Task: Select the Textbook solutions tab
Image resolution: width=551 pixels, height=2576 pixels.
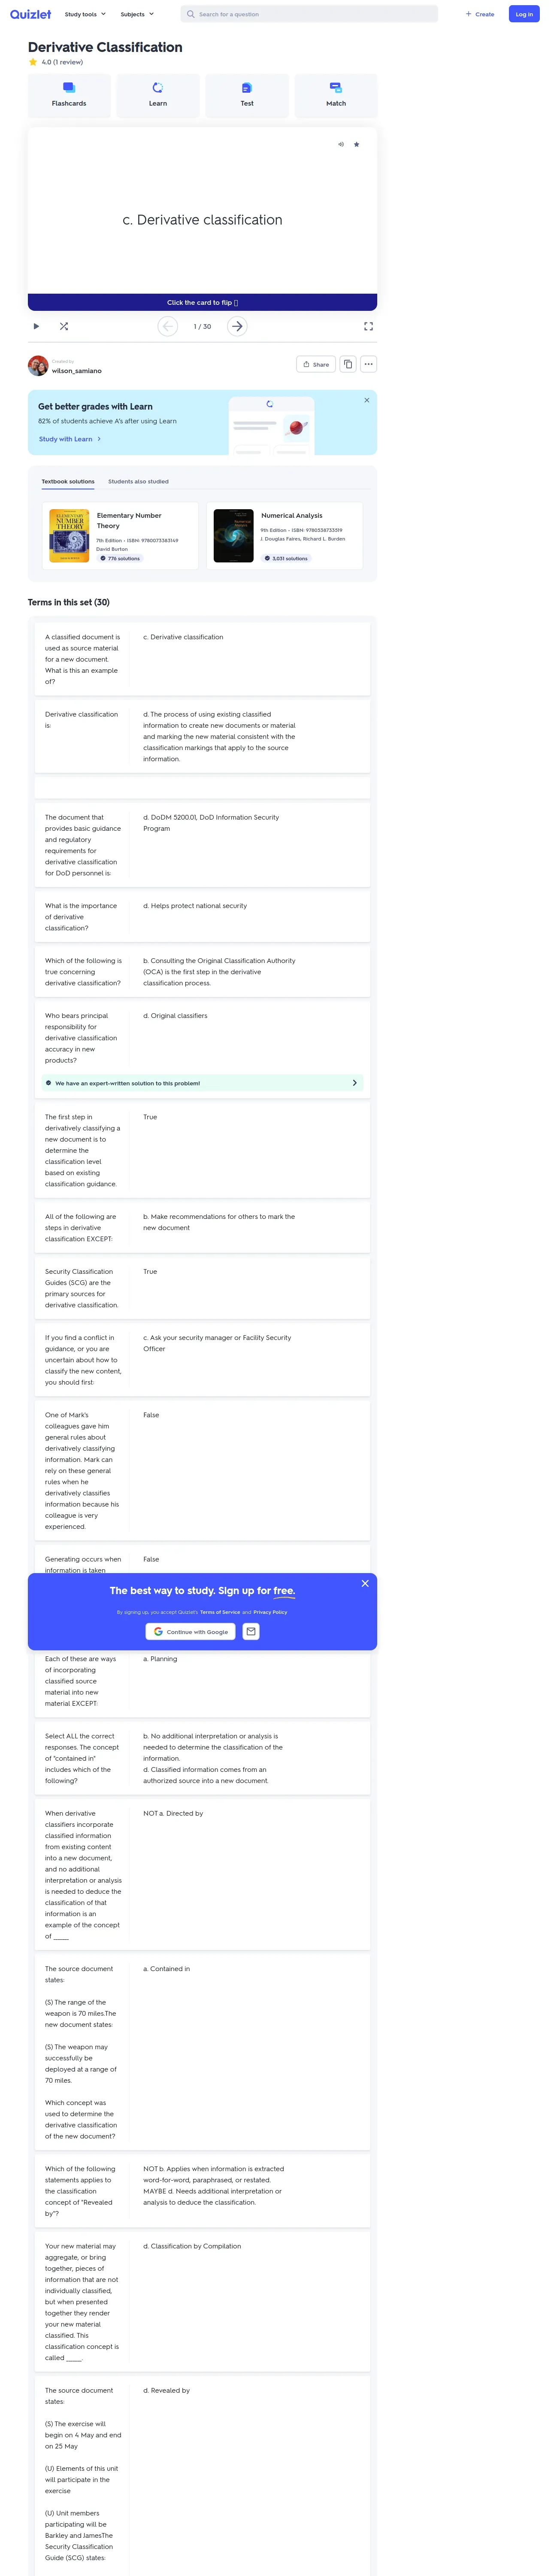Action: click(68, 481)
